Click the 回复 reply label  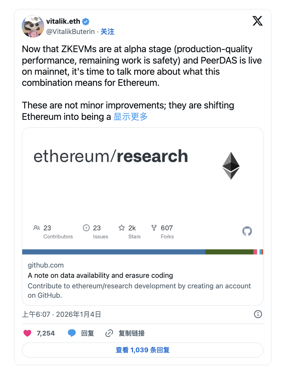coord(87,333)
